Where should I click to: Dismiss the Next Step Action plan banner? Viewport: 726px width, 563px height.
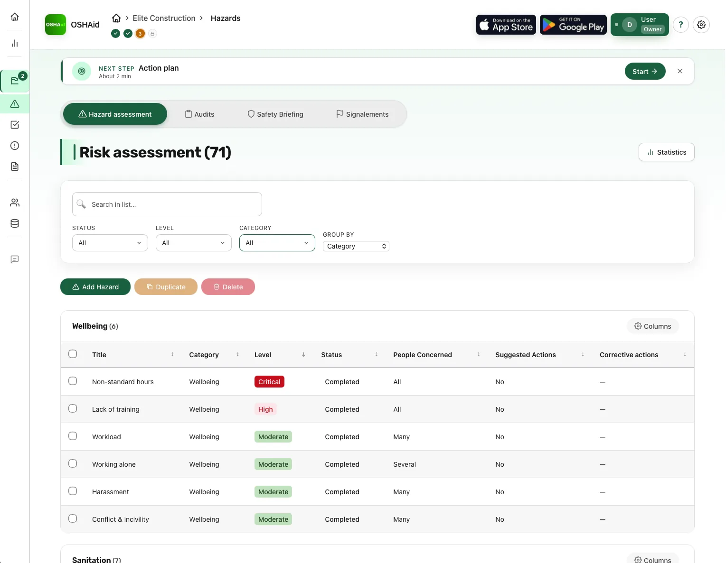pos(680,71)
